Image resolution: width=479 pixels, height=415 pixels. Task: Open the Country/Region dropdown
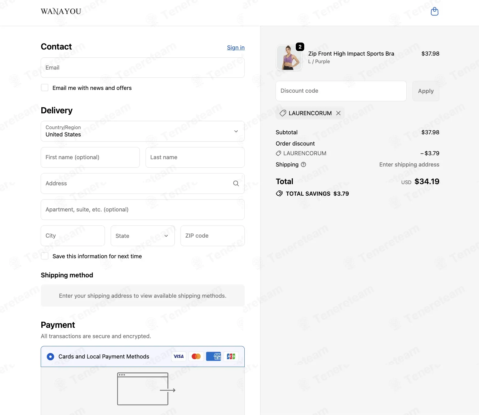[143, 131]
